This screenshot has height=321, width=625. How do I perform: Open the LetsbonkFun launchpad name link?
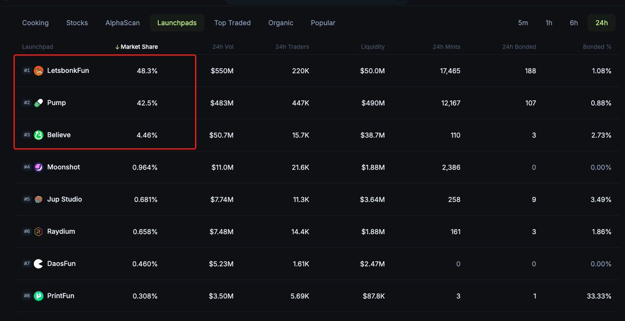(68, 71)
